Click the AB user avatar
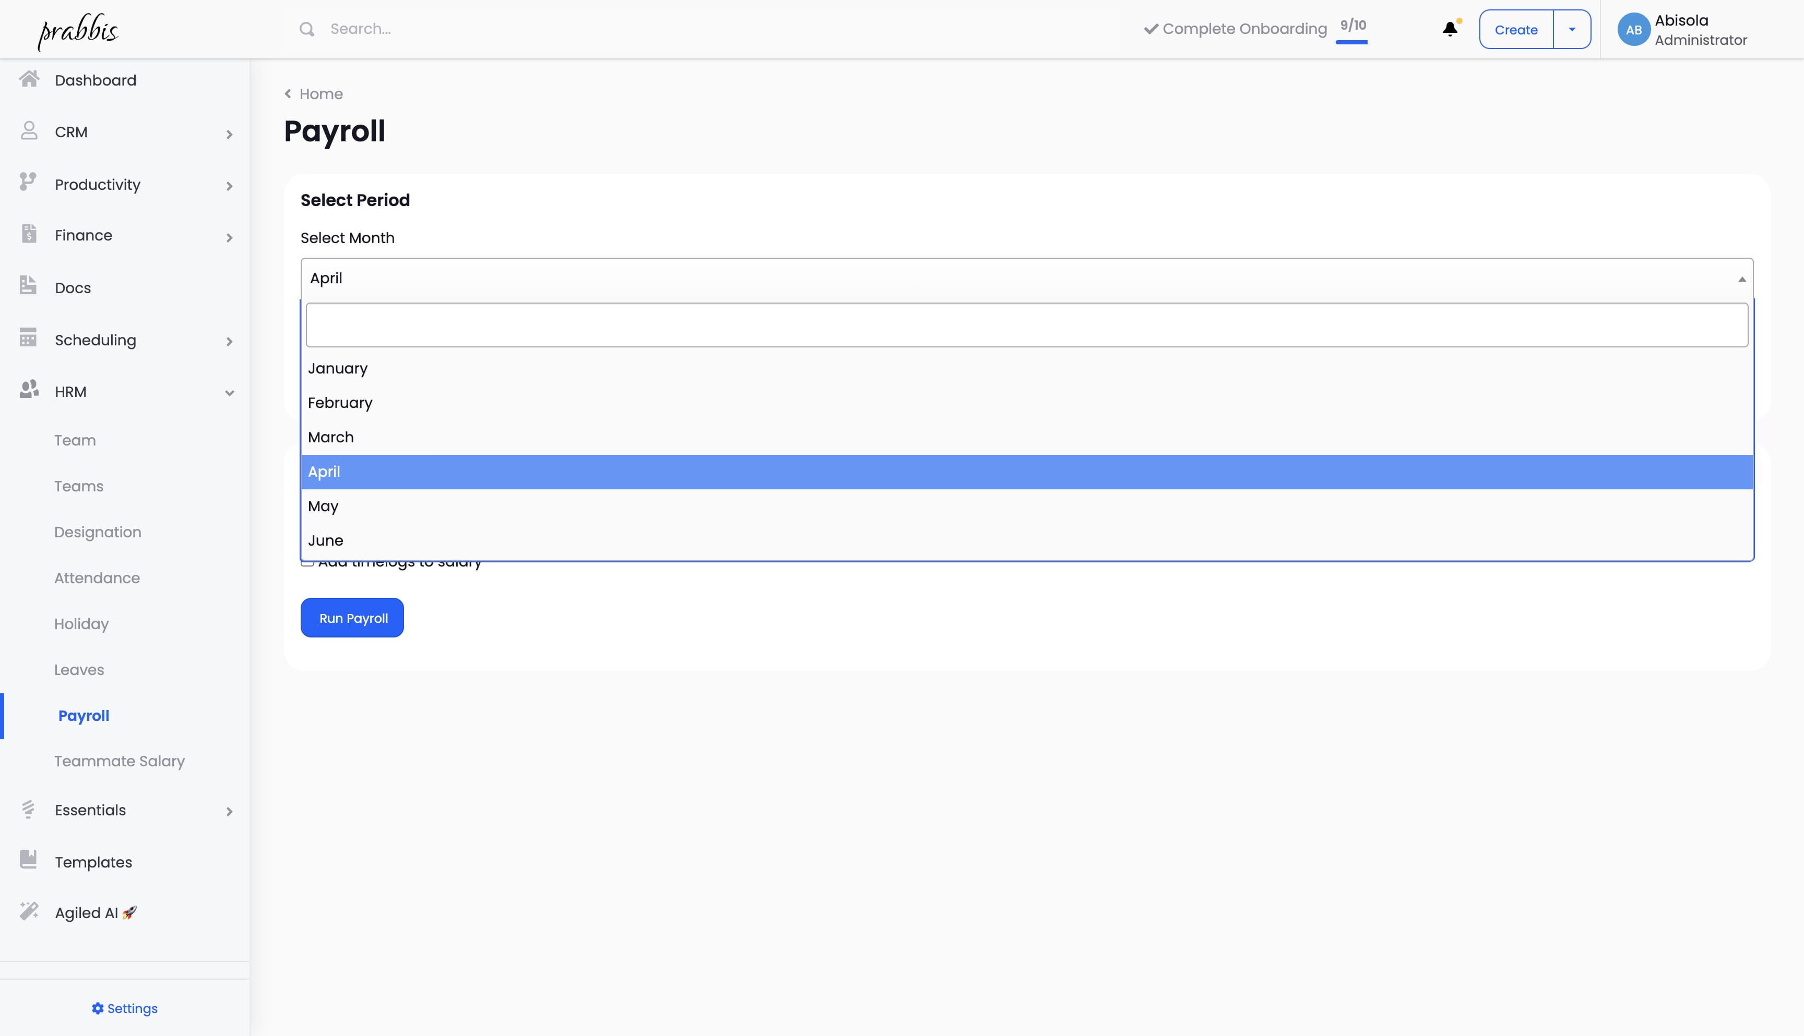The height and width of the screenshot is (1036, 1804). click(1634, 30)
